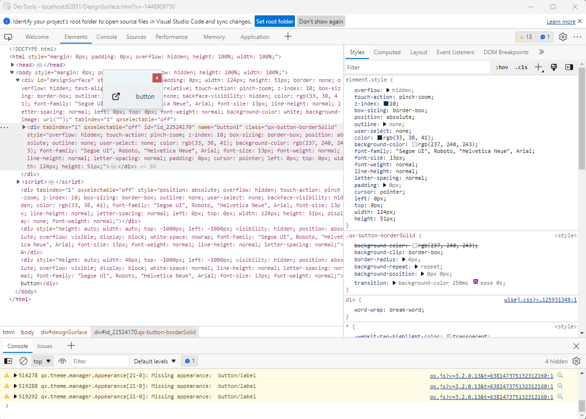Open color picker for rgb(33, 38, 41) swatch
The width and height of the screenshot is (586, 419).
click(x=380, y=138)
